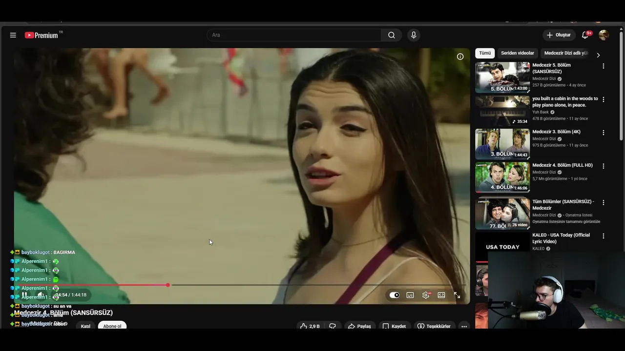Start voice search with microphone icon
This screenshot has height=351, width=625.
(414, 35)
